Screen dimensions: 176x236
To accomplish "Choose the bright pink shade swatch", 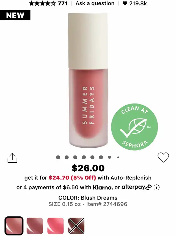I will (56, 226).
